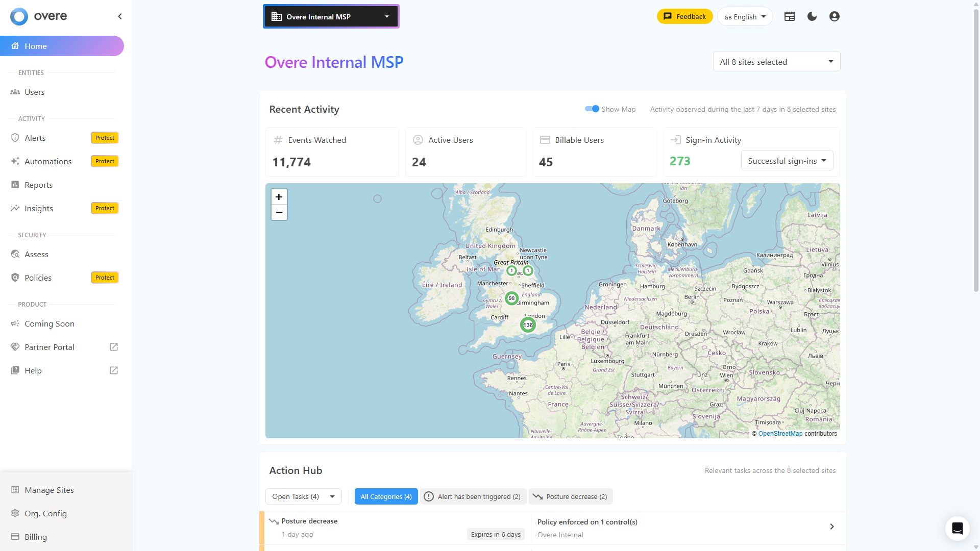The height and width of the screenshot is (551, 980).
Task: Disable the Show Map toggle
Action: [x=592, y=109]
